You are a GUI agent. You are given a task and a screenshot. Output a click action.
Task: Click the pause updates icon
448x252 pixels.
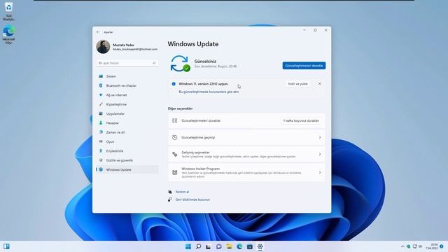coord(174,120)
